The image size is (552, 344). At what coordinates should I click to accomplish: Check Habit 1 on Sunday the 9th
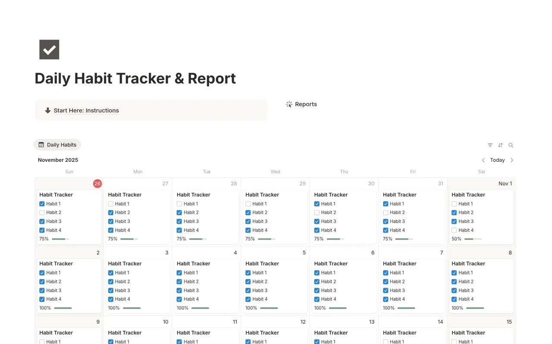(42, 342)
